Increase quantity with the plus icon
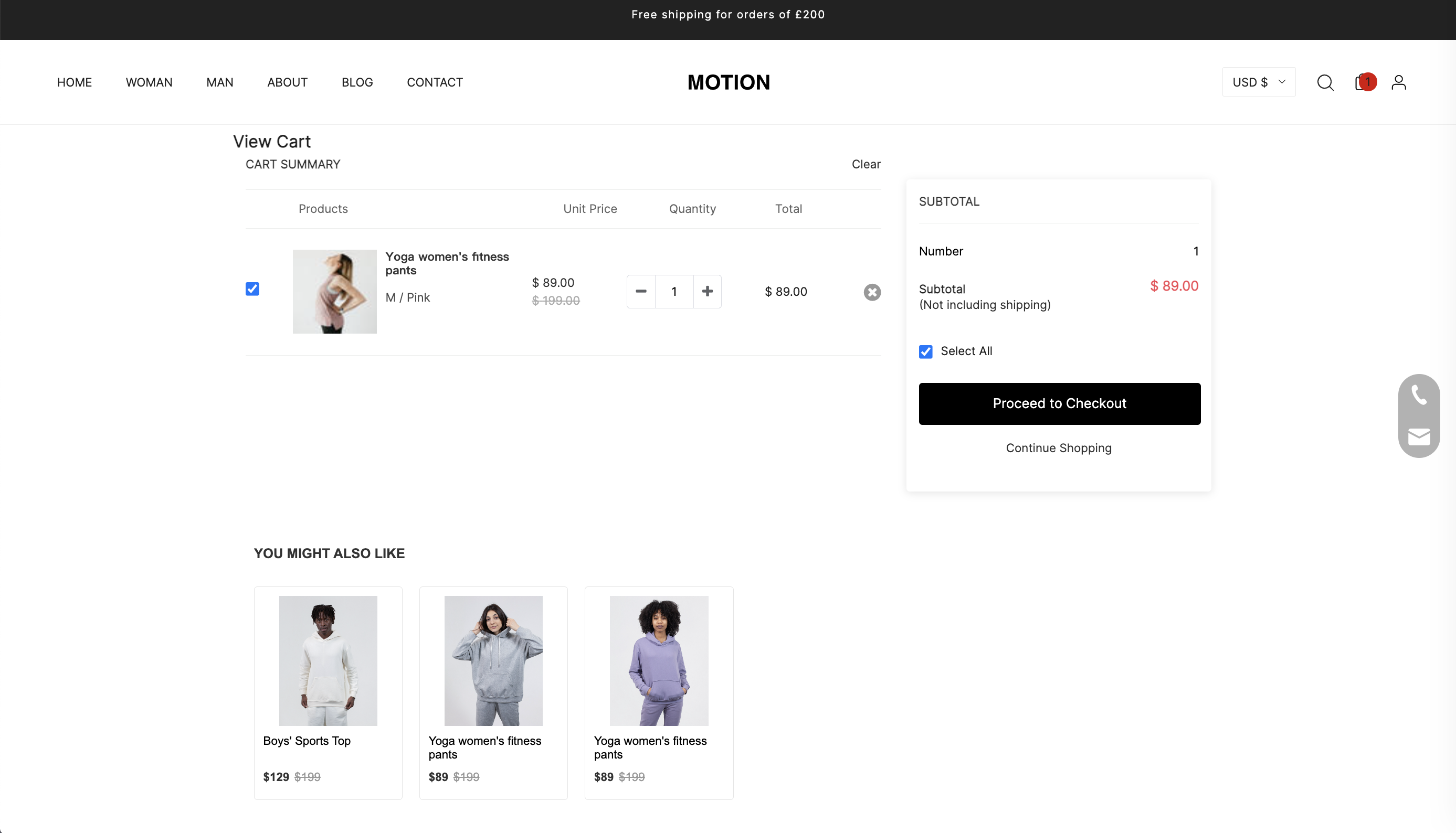The height and width of the screenshot is (833, 1456). coord(708,291)
